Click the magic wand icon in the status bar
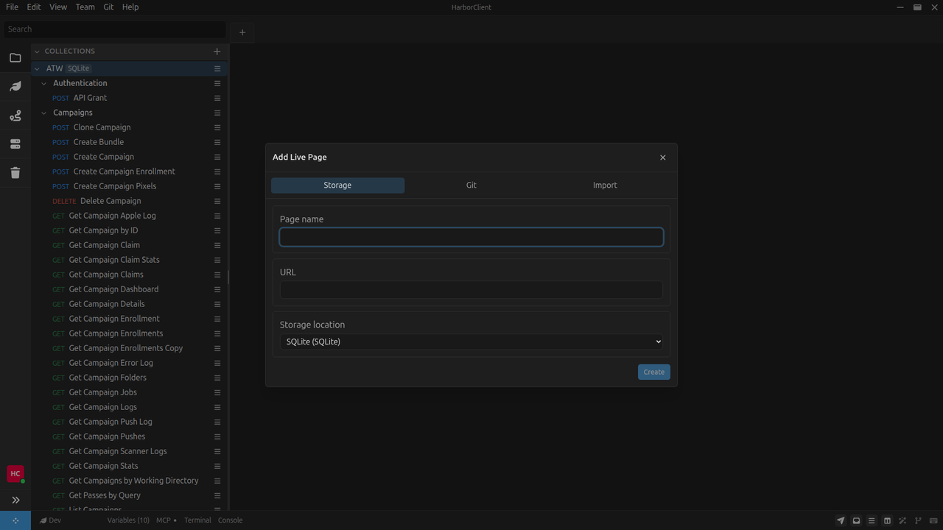Viewport: 943px width, 530px height. click(x=902, y=520)
